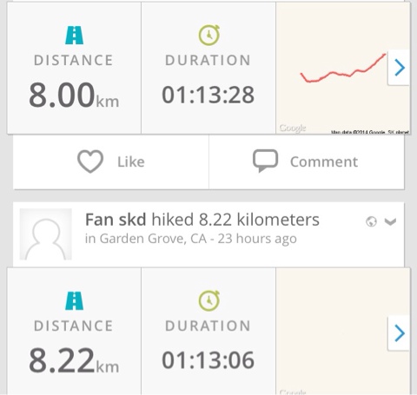The width and height of the screenshot is (417, 395).
Task: Open details arrow on the red route map
Action: point(399,68)
